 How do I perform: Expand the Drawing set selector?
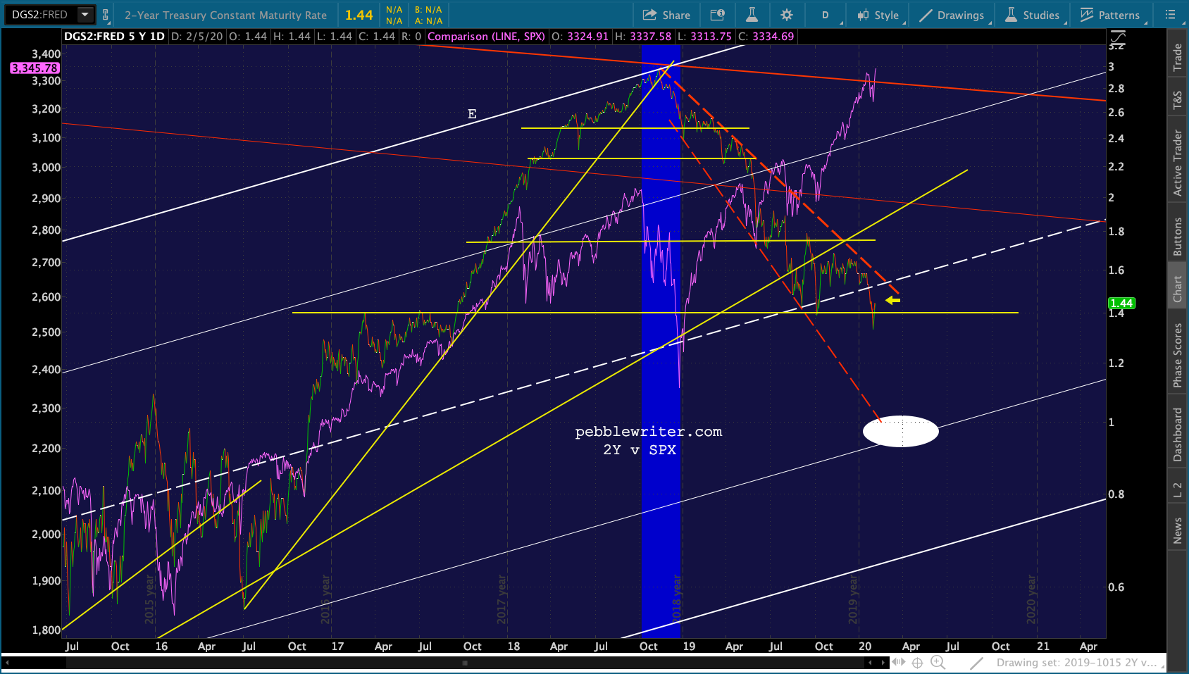(x=1076, y=663)
